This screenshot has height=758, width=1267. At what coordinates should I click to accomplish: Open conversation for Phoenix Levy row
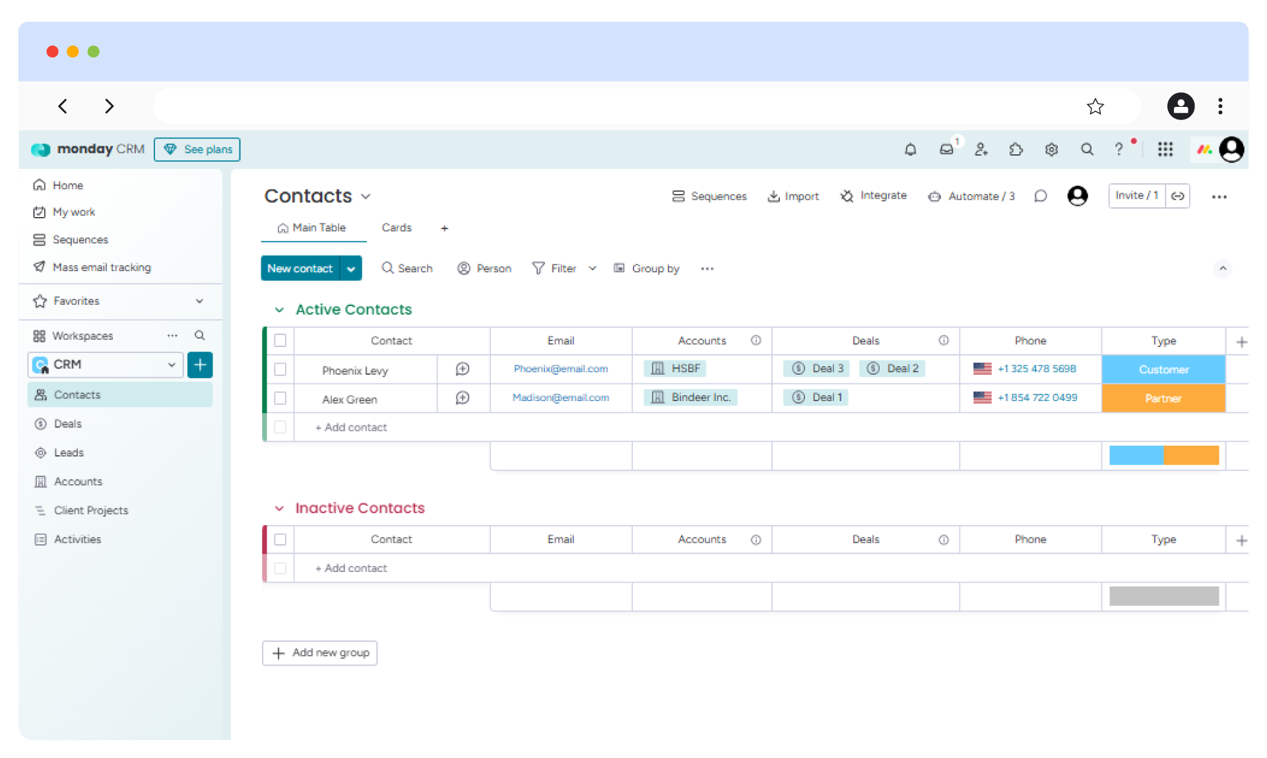pyautogui.click(x=463, y=369)
